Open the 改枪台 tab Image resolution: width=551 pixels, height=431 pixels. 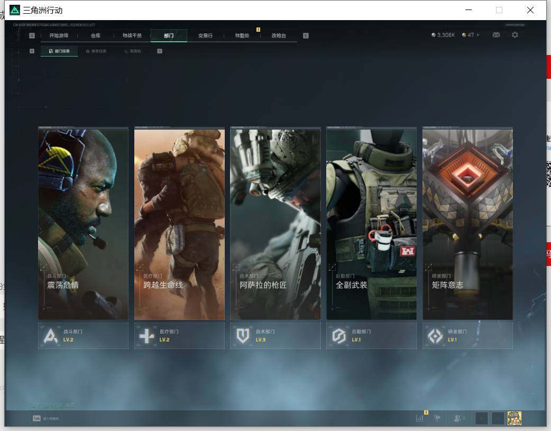click(279, 35)
